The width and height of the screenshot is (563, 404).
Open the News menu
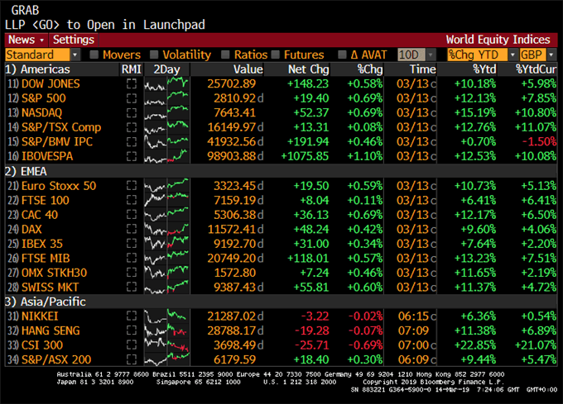tap(26, 40)
